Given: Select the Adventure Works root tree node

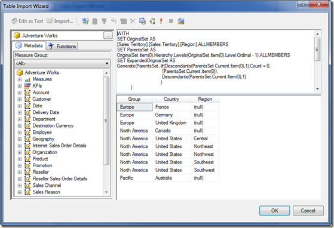Looking at the screenshot, I should [x=42, y=73].
